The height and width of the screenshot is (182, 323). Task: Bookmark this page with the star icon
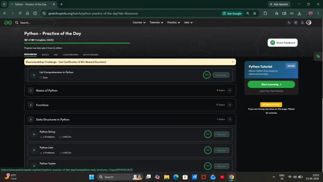pyautogui.click(x=255, y=13)
